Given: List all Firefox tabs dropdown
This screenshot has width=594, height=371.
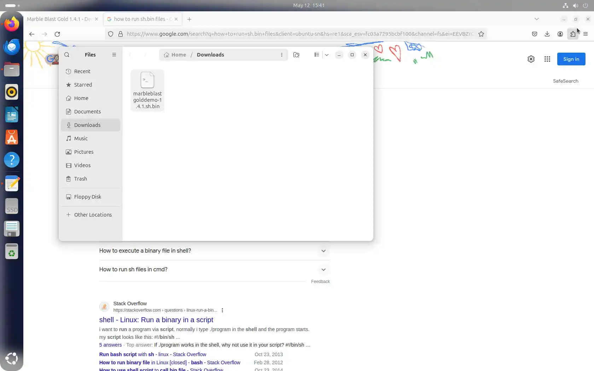Looking at the screenshot, I should tap(537, 19).
